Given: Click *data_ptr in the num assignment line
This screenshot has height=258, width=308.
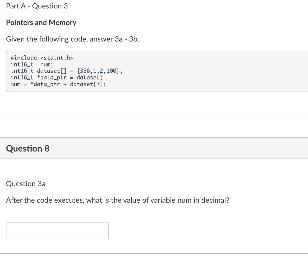Looking at the screenshot, I should pyautogui.click(x=45, y=84).
